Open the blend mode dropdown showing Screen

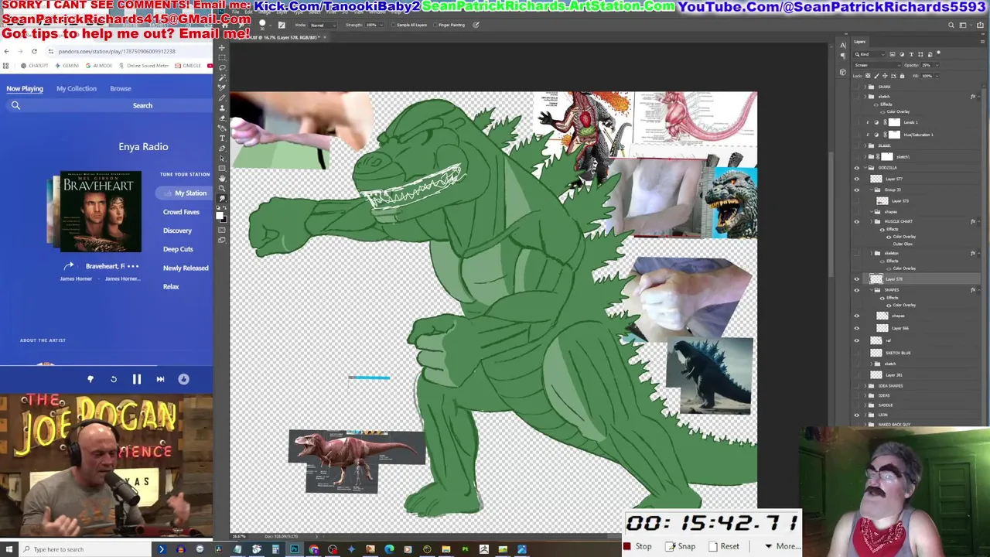pyautogui.click(x=878, y=65)
